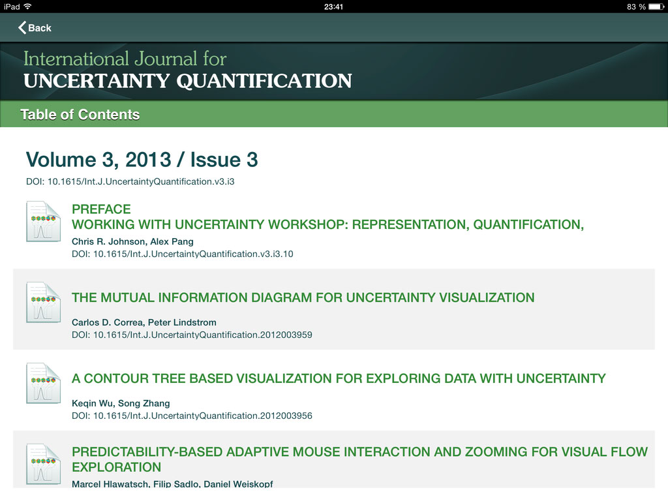The height and width of the screenshot is (501, 668).
Task: Select authors Marcel Hlawatsch, Filip Sadlo, Daniel Weiskopf
Action: pos(172,484)
